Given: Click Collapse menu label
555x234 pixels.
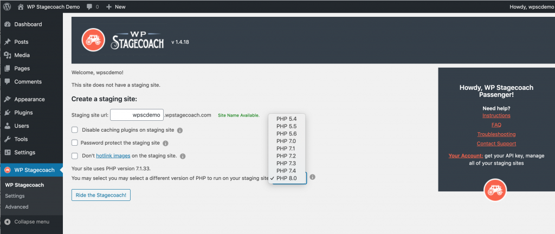Looking at the screenshot, I should (x=32, y=222).
